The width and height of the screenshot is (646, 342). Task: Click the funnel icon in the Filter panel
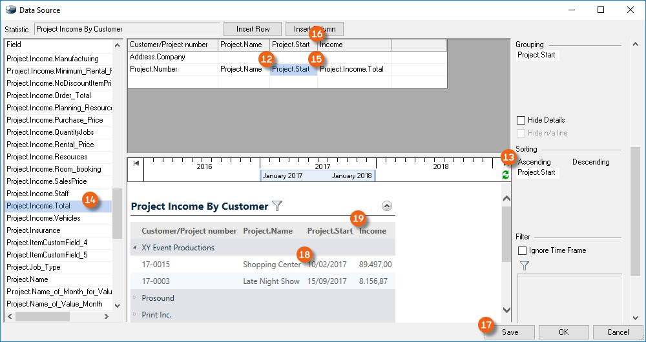click(525, 266)
